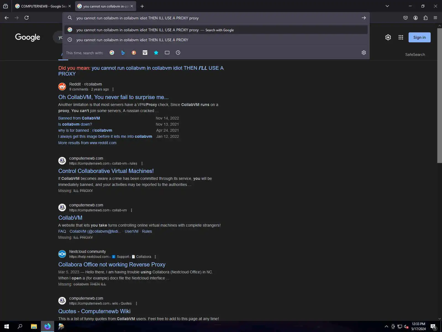
Task: Search this time with Wikipedia icon
Action: (145, 53)
